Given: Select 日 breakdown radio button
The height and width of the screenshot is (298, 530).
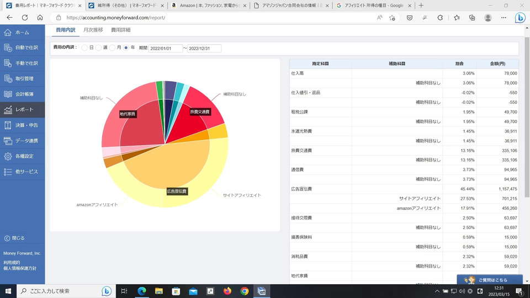Looking at the screenshot, I should tap(84, 47).
